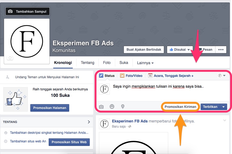Click the smiley emoji icon in composer

click(x=112, y=107)
